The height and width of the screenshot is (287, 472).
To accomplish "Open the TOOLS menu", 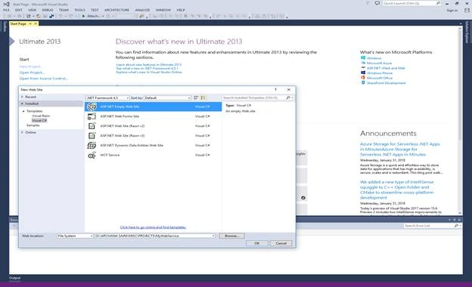I will 79,10.
